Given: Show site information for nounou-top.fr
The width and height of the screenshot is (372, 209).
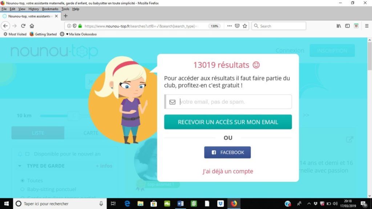Looking at the screenshot, I should (69, 26).
